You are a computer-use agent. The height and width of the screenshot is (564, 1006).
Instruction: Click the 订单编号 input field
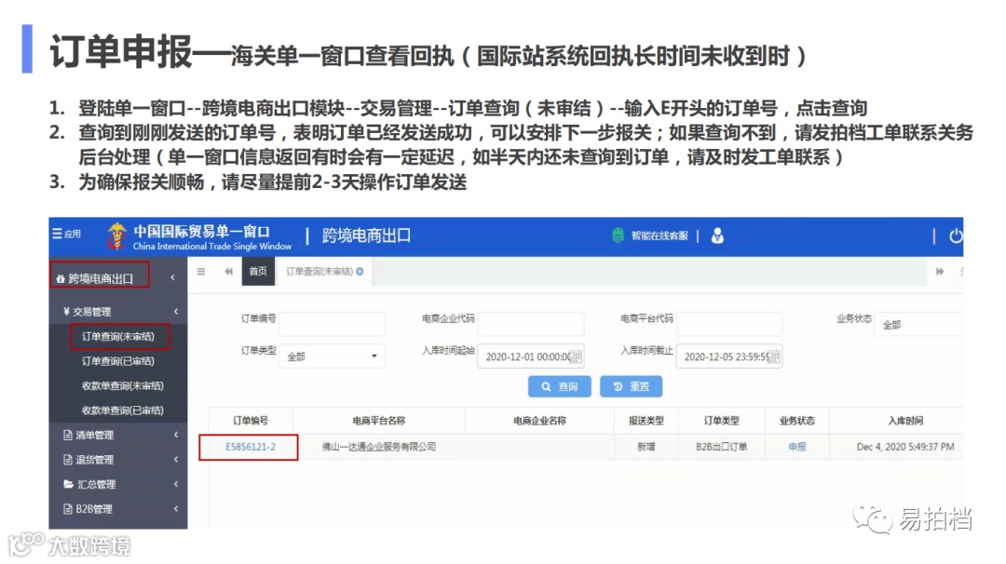pyautogui.click(x=332, y=324)
